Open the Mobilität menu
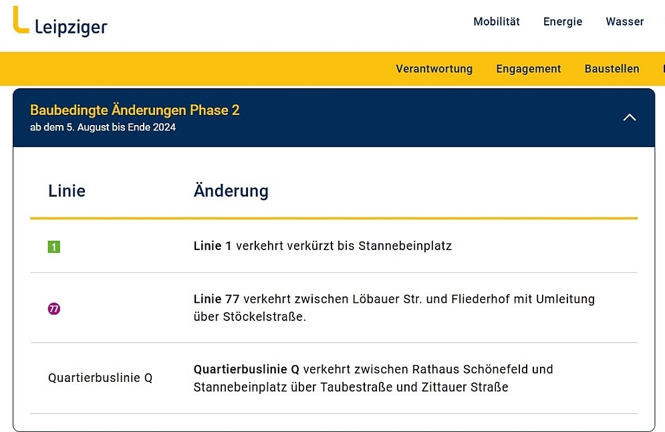Screen dimensions: 665x432 [497, 21]
